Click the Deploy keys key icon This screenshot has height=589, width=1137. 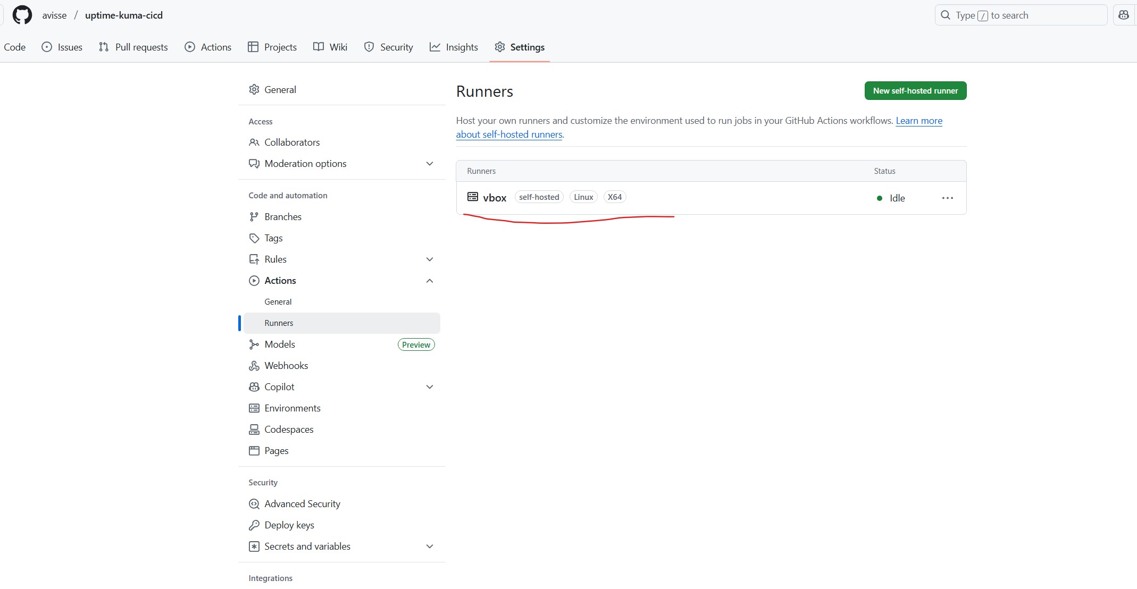(254, 525)
